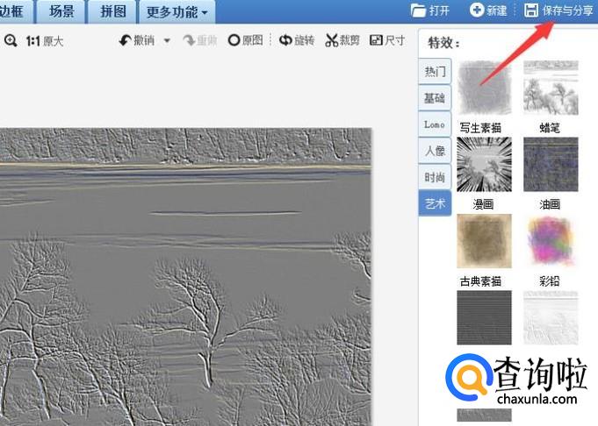Image resolution: width=598 pixels, height=426 pixels.
Task: Select the 裁剪 crop tool
Action: (x=342, y=40)
